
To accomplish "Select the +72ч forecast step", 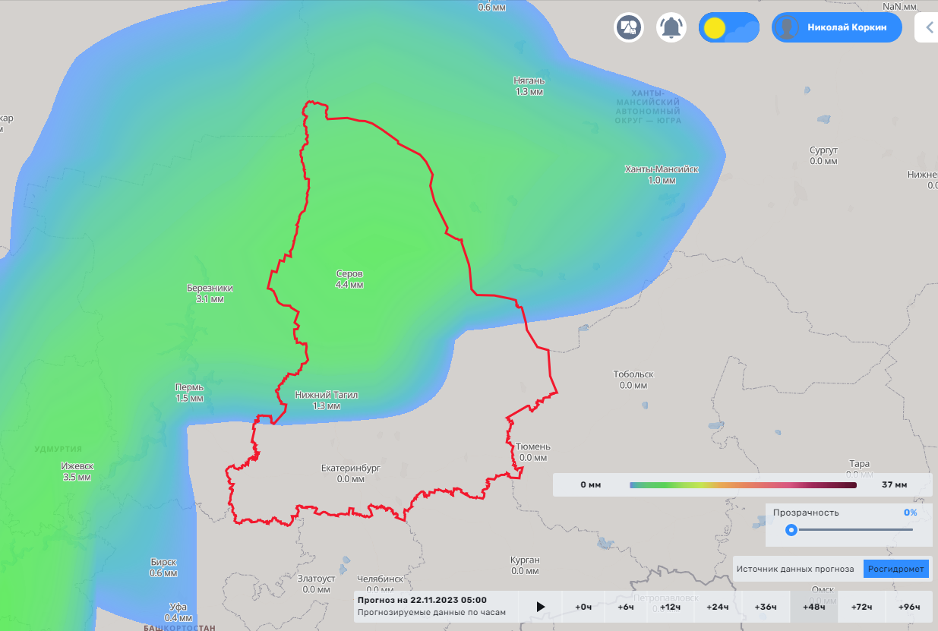I will click(x=861, y=607).
